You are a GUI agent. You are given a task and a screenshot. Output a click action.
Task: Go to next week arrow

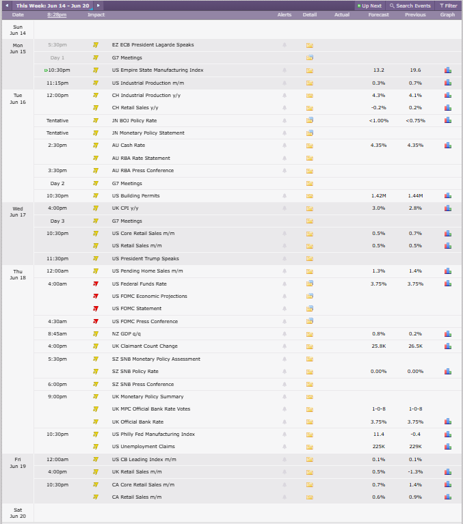(98, 5)
